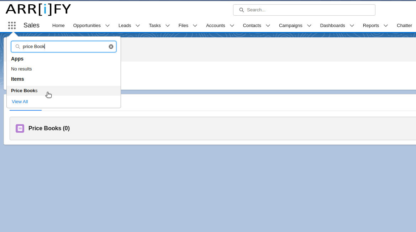
Task: Select the Sales app label
Action: coord(31,25)
